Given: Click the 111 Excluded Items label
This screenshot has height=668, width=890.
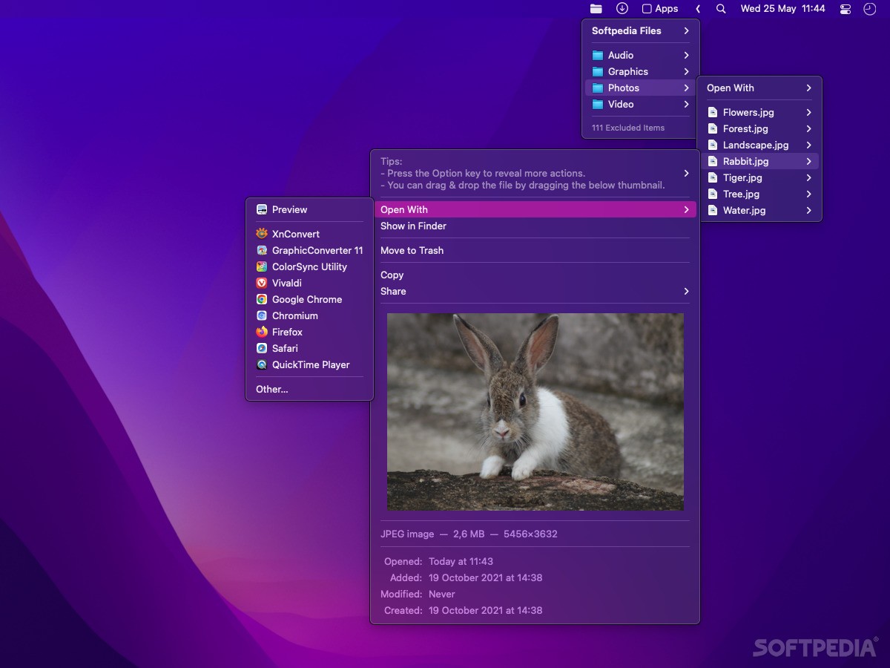Looking at the screenshot, I should 627,128.
